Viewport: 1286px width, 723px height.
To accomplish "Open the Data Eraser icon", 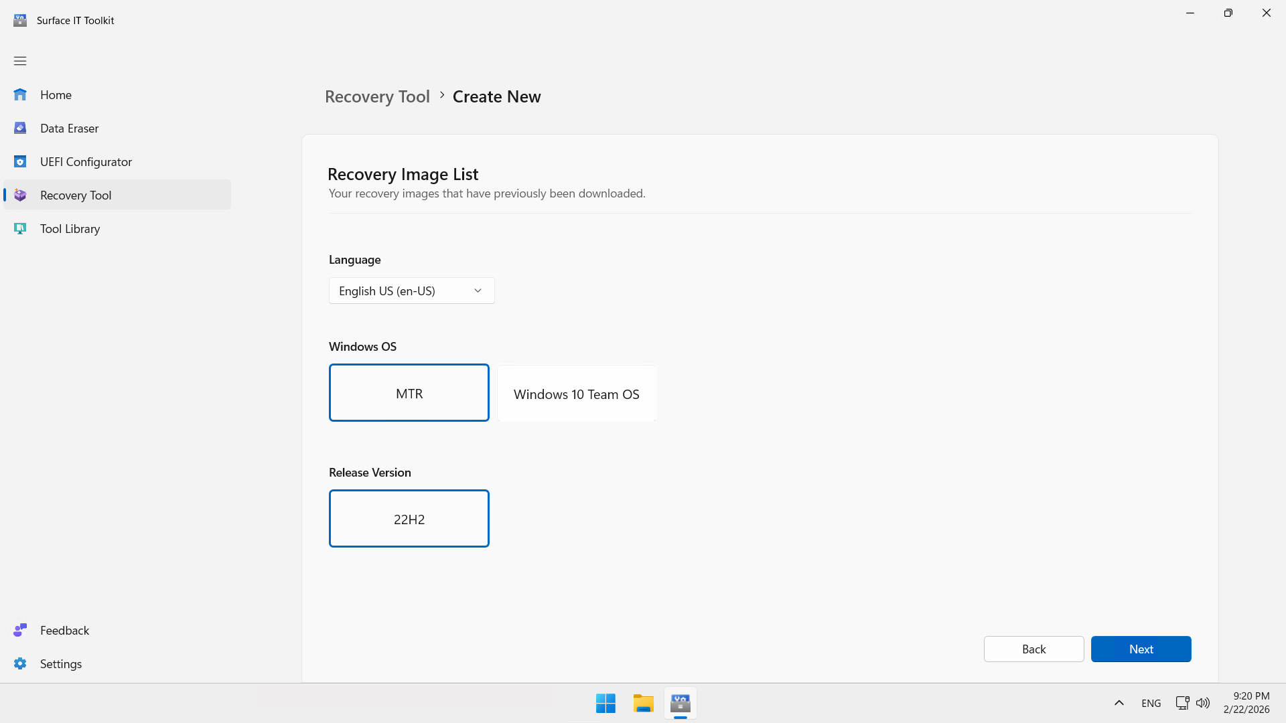I will [x=20, y=128].
